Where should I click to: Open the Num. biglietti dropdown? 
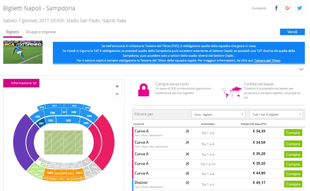click(x=218, y=114)
